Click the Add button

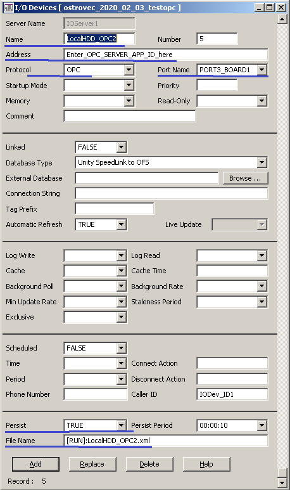click(35, 464)
